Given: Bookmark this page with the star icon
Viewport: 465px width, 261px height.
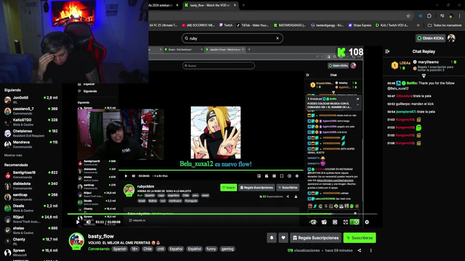Looking at the screenshot, I should click(408, 16).
